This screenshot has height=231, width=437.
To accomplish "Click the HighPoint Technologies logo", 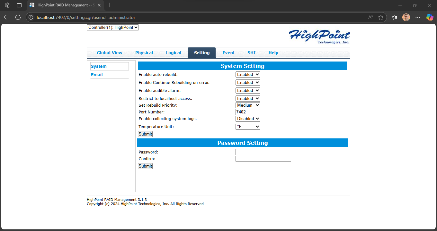I will (x=319, y=36).
